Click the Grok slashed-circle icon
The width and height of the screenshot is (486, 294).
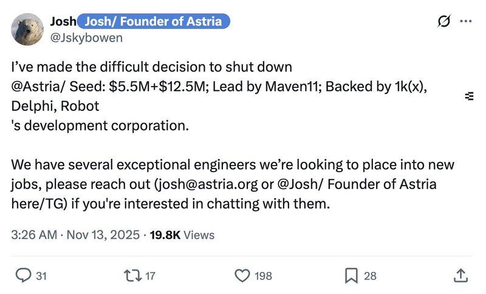pyautogui.click(x=443, y=22)
